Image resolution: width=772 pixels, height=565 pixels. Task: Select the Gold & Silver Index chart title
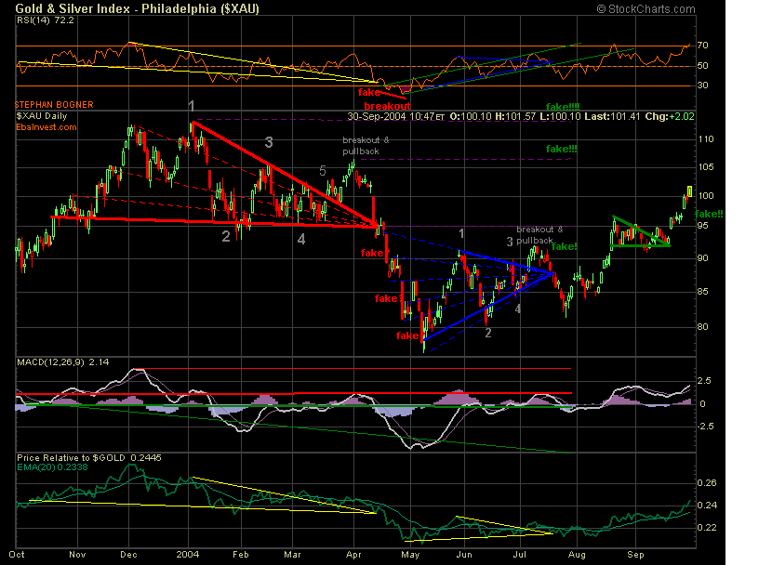coord(138,8)
